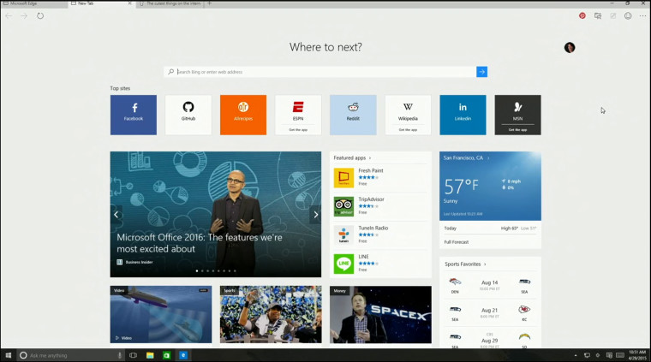This screenshot has height=362, width=651.
Task: Click the Back navigation arrow
Action: [x=9, y=15]
